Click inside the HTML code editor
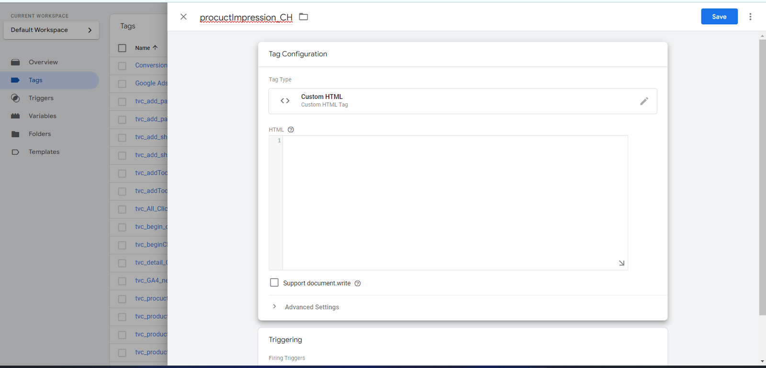Image resolution: width=766 pixels, height=368 pixels. [455, 203]
